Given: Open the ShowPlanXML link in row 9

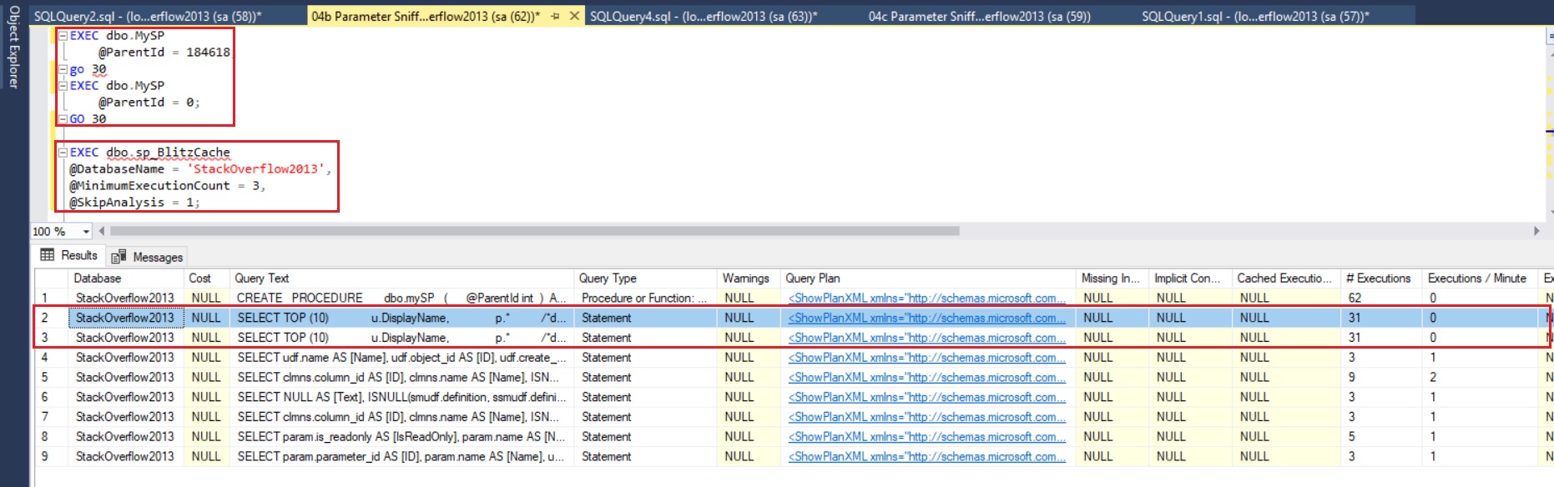Looking at the screenshot, I should (x=926, y=457).
